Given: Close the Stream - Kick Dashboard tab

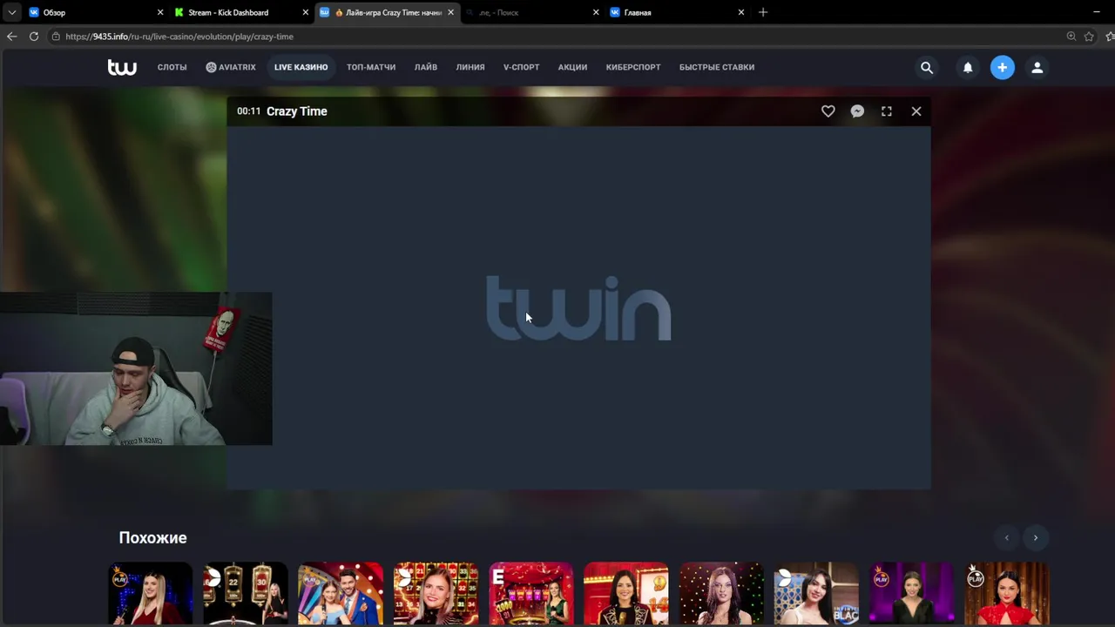Looking at the screenshot, I should [x=306, y=12].
